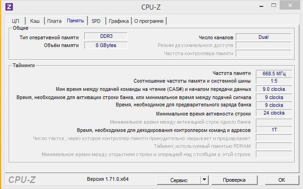Click the 9.0 clocks CAS value
Viewport: 303px width, 189px height.
[274, 89]
